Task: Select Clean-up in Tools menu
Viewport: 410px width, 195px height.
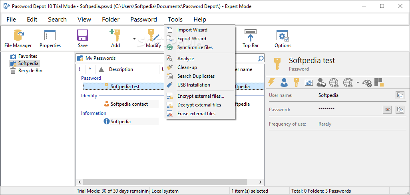Action: point(200,67)
